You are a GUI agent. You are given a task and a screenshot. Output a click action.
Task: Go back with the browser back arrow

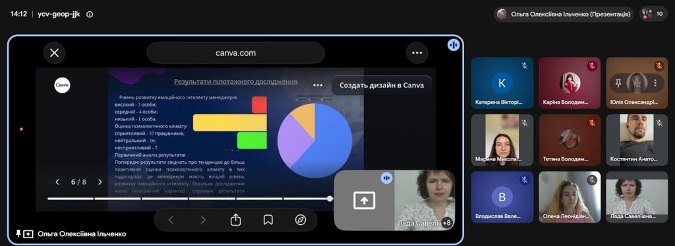pos(171,220)
